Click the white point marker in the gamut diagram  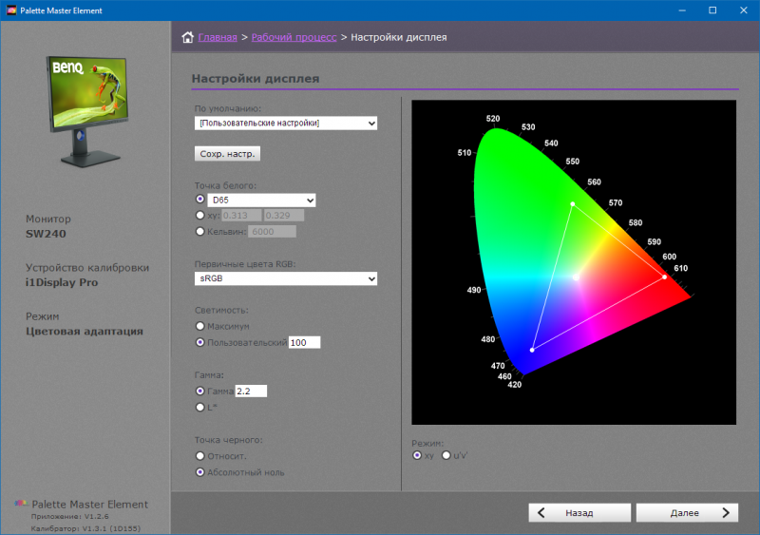[576, 277]
